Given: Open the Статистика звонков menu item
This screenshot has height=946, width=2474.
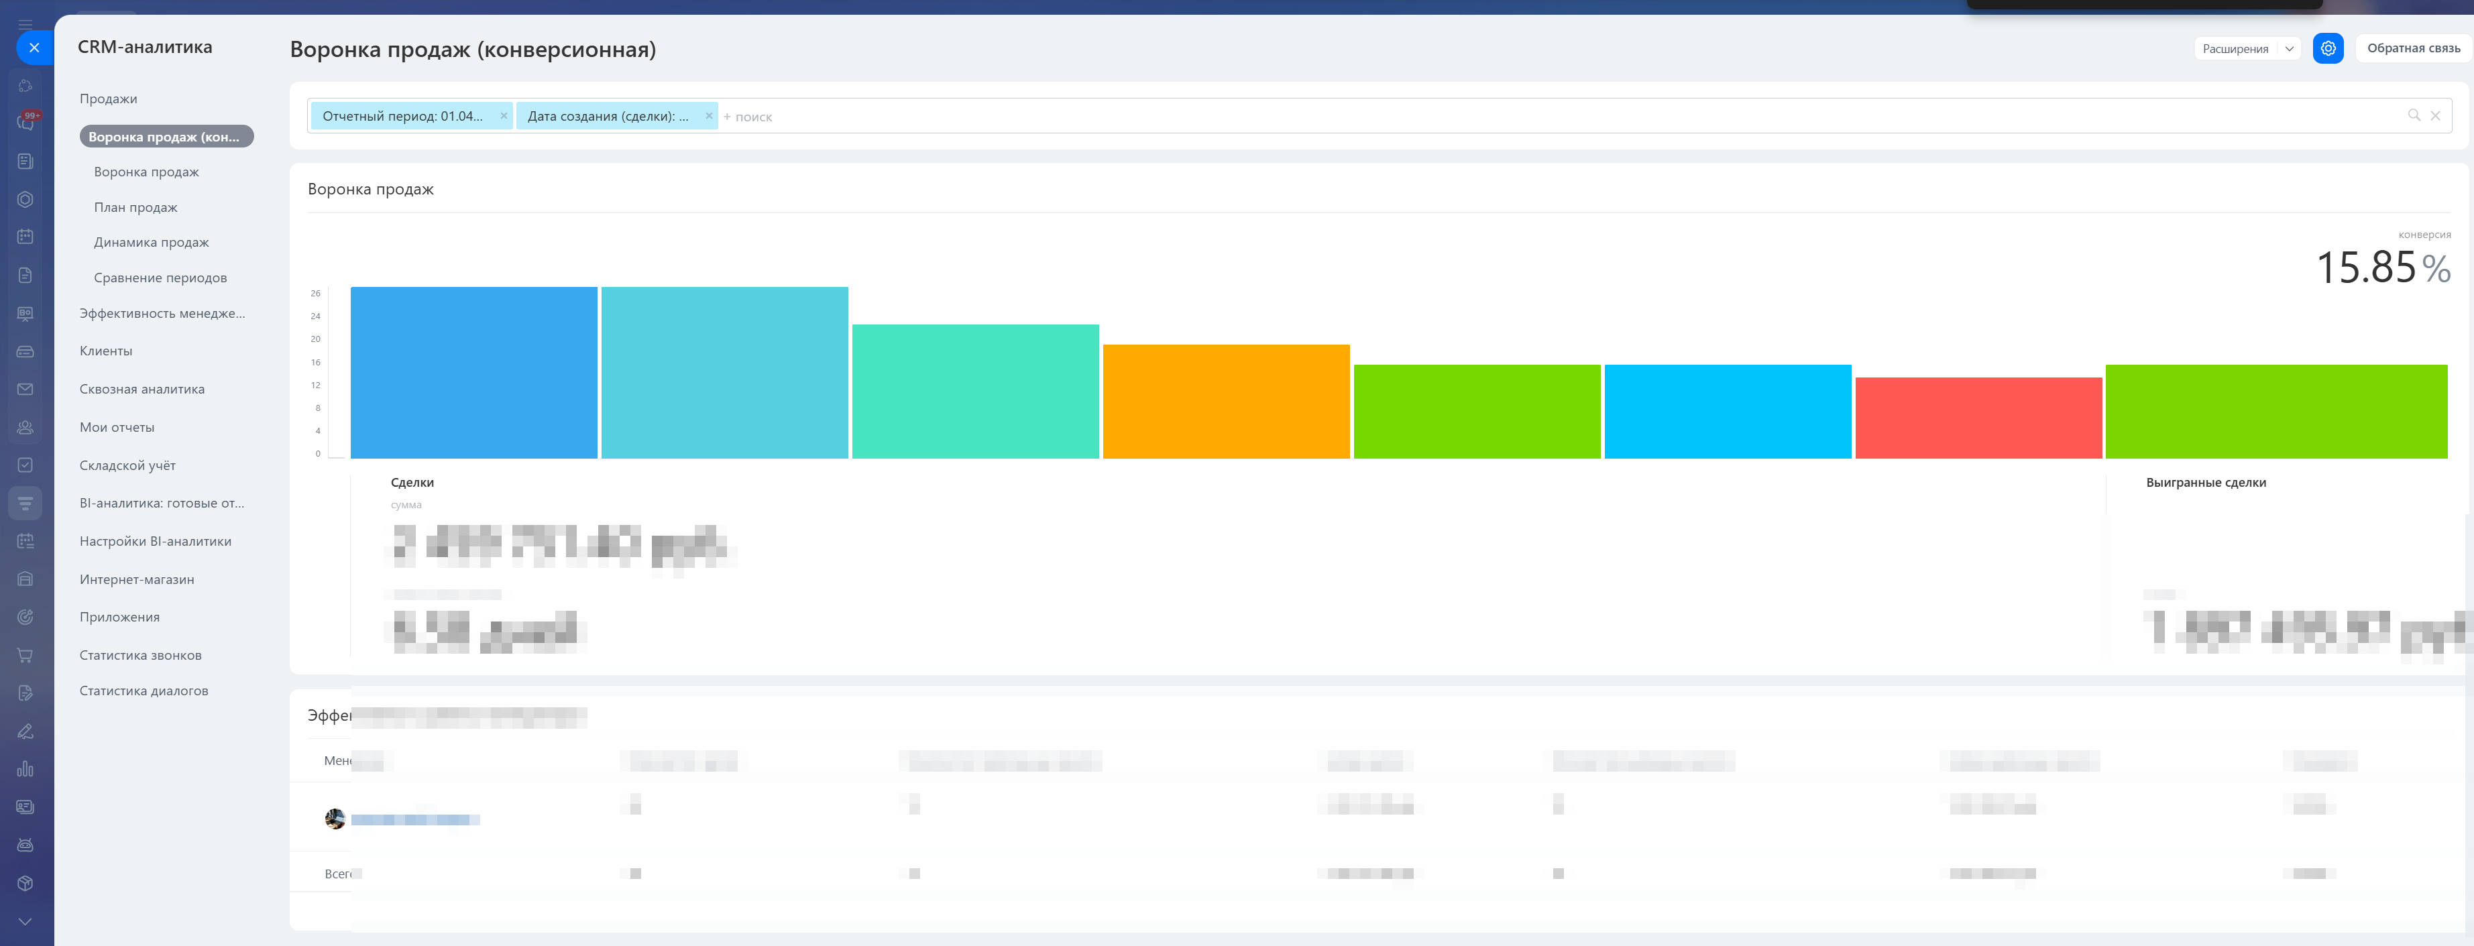Looking at the screenshot, I should (x=140, y=655).
